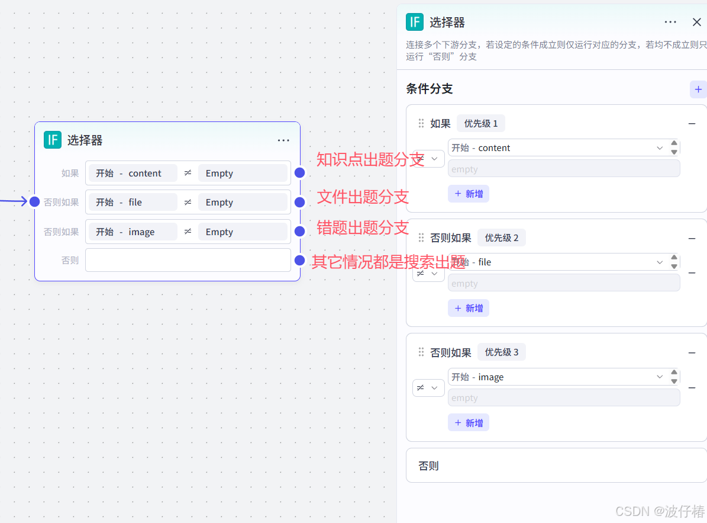The width and height of the screenshot is (707, 523).
Task: Click the panel description about 下游分支
Action: [x=556, y=50]
